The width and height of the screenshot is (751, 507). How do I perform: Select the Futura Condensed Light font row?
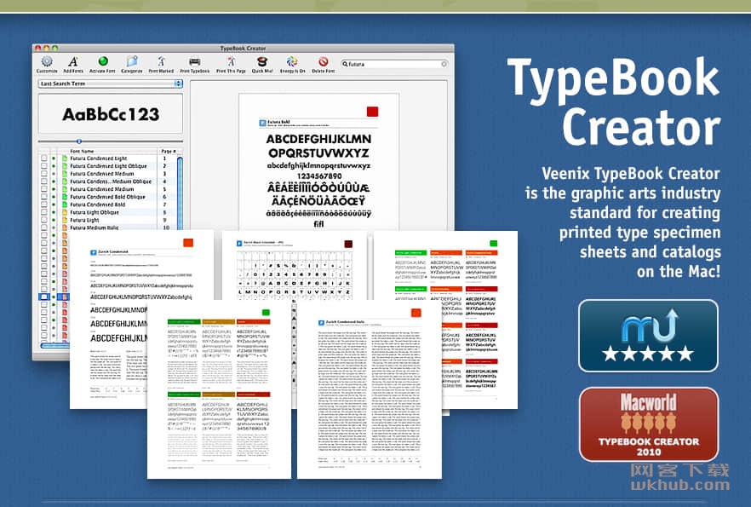(x=109, y=158)
